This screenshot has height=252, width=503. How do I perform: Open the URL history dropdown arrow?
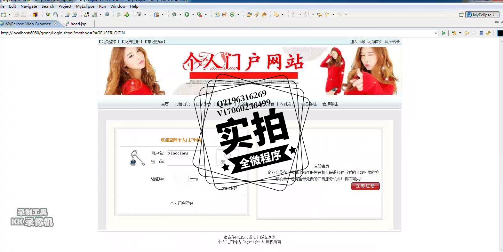click(x=436, y=33)
